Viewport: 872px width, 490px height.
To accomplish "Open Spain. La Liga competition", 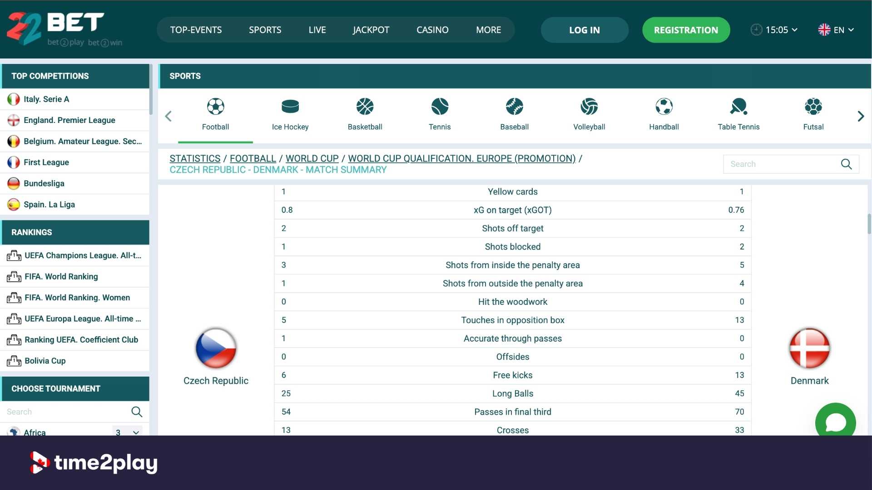I will click(75, 205).
